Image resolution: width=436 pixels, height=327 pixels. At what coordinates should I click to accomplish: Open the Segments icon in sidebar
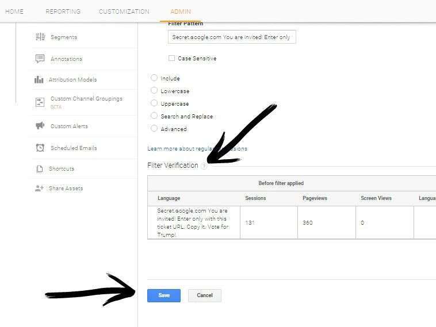[40, 37]
